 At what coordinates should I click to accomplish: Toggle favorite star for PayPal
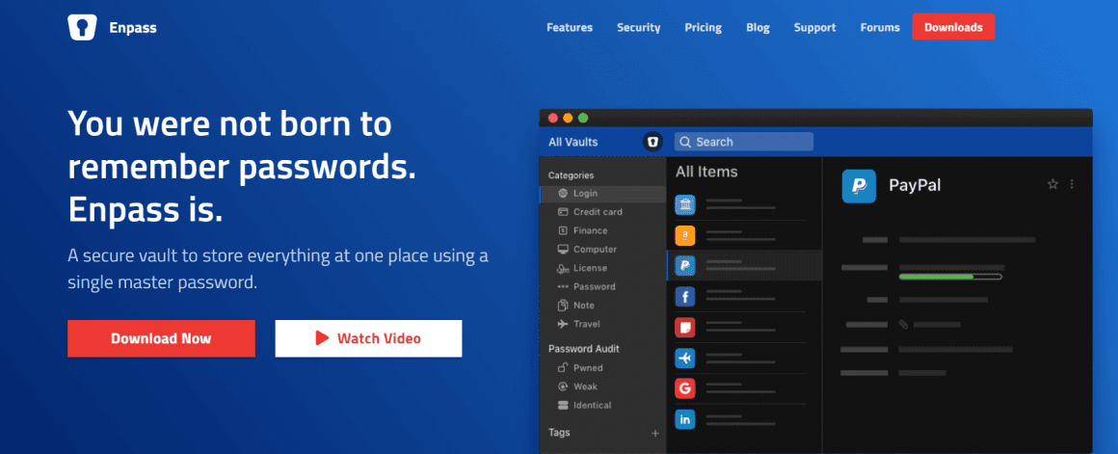tap(1052, 184)
